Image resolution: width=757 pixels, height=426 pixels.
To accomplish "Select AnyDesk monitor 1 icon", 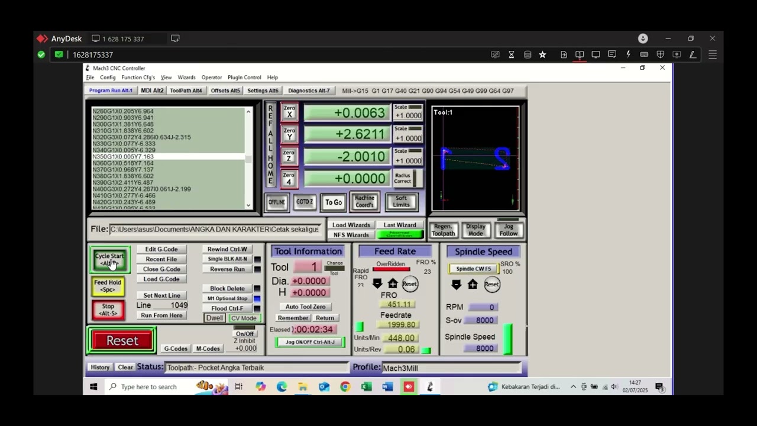I will pos(580,54).
